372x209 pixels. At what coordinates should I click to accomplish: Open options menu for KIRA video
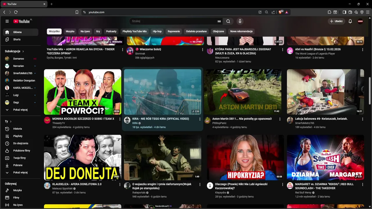200,119
